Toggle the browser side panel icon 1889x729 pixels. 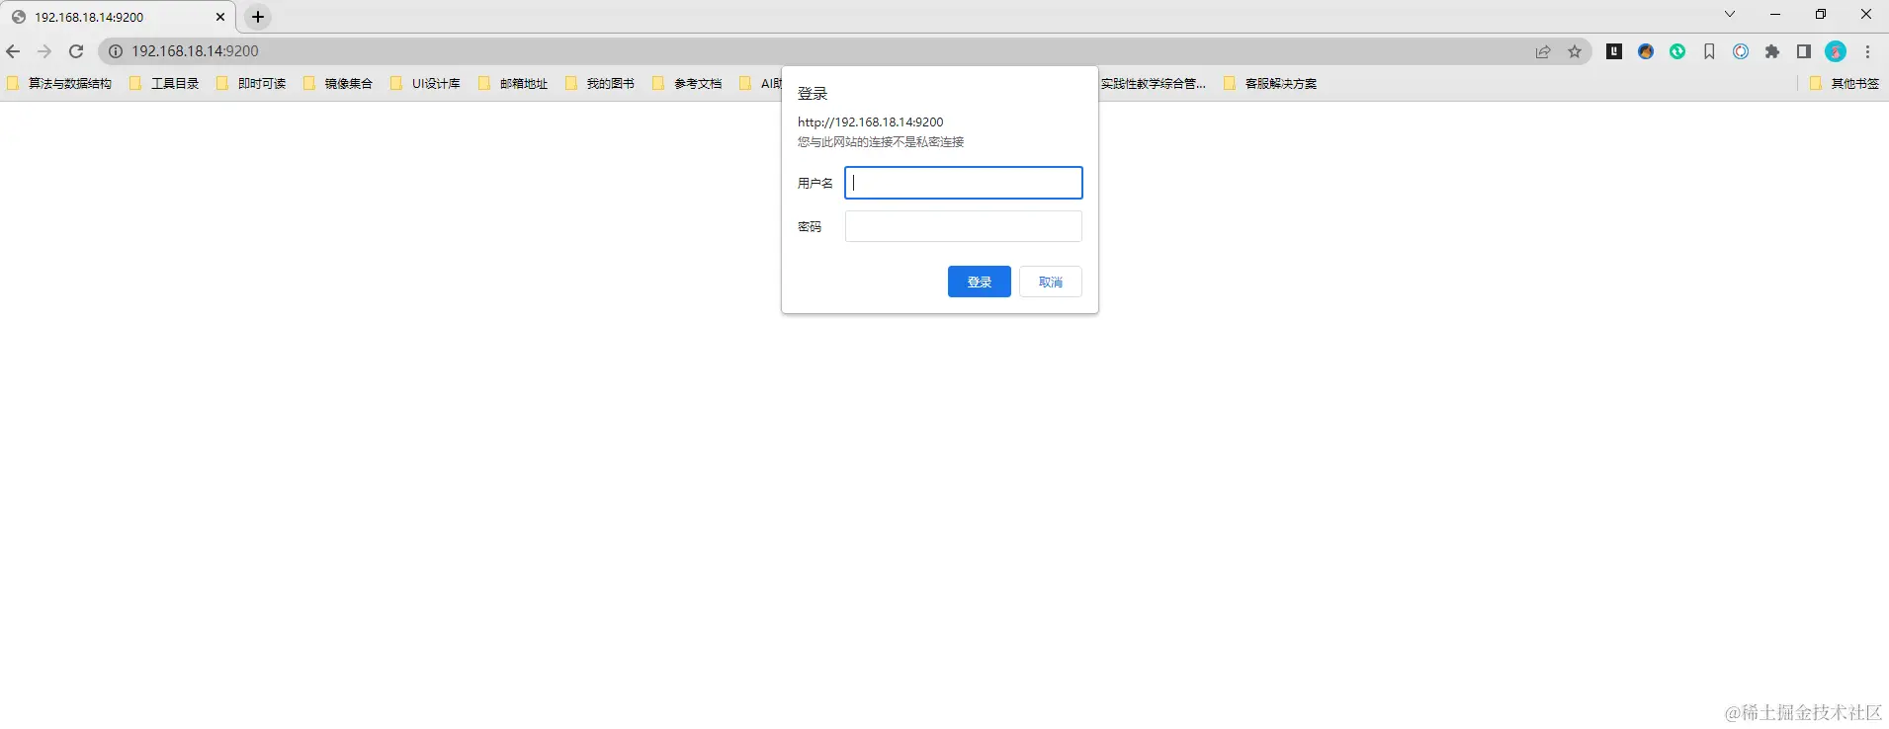[x=1804, y=51]
